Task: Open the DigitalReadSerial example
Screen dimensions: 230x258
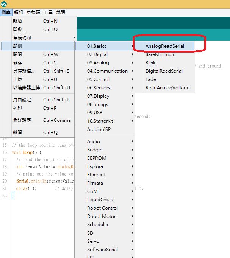Action: coord(164,71)
